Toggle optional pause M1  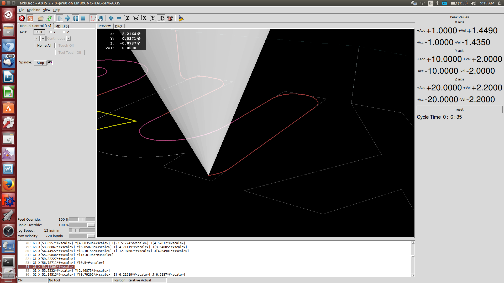(101, 18)
